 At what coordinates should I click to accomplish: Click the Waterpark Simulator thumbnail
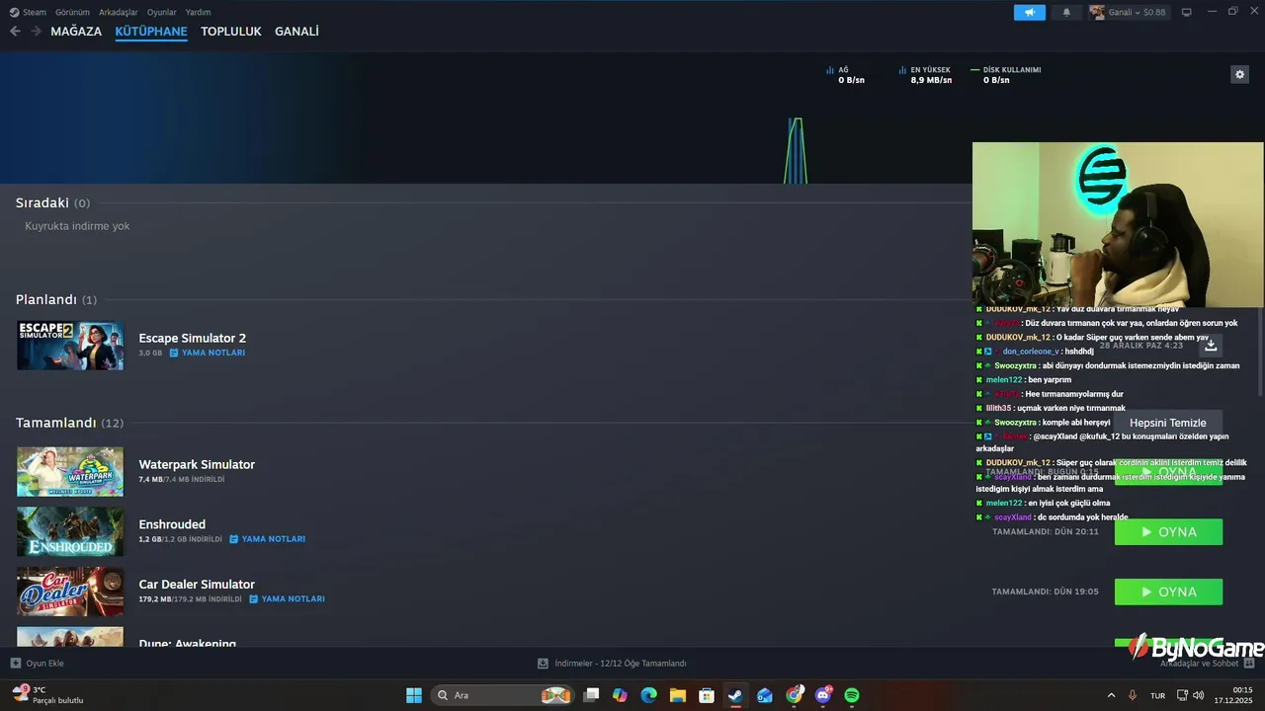point(70,472)
